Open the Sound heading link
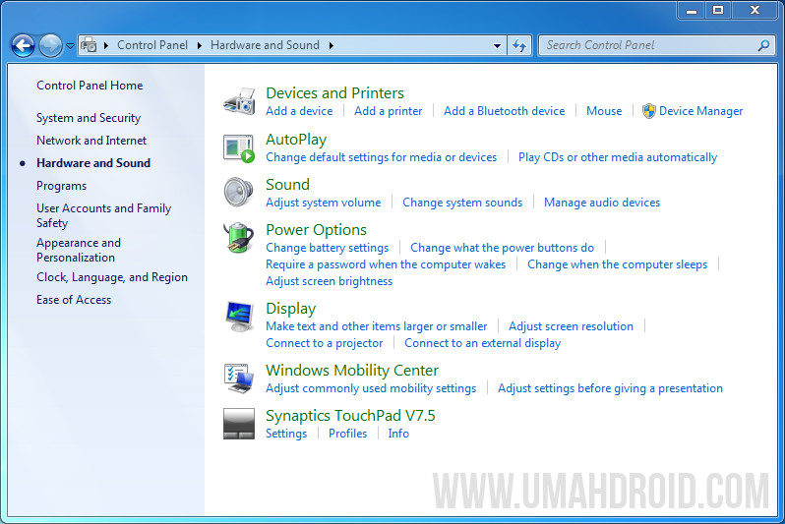 point(287,185)
